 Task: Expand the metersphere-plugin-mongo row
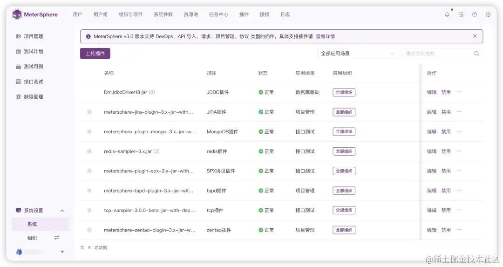pos(89,131)
